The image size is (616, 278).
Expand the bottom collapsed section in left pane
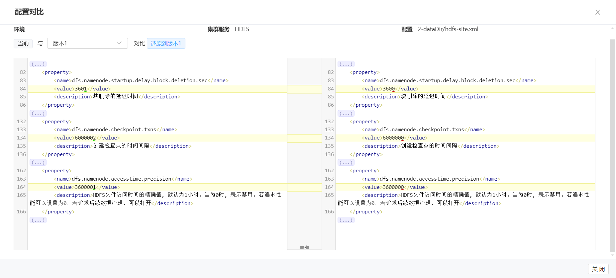(38, 220)
